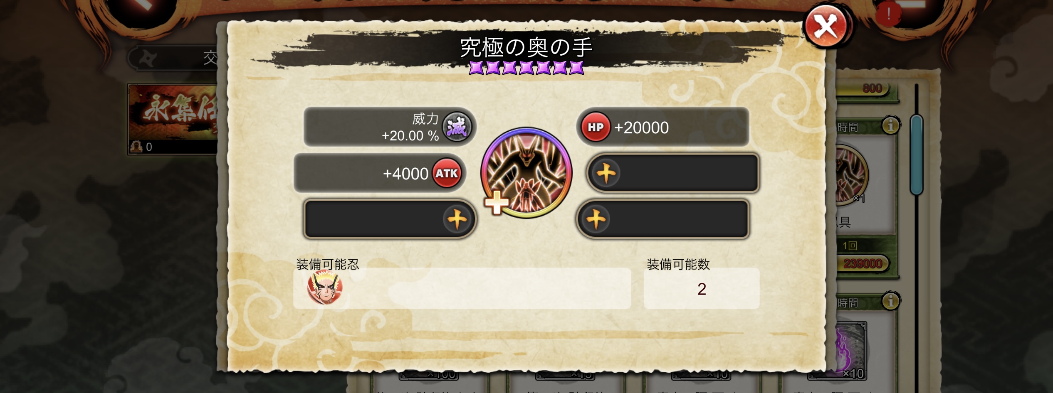Click the red ATK badge

tap(447, 173)
